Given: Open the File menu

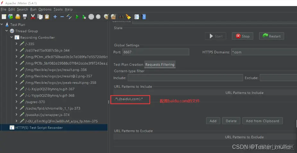Looking at the screenshot, I should coord(4,9).
